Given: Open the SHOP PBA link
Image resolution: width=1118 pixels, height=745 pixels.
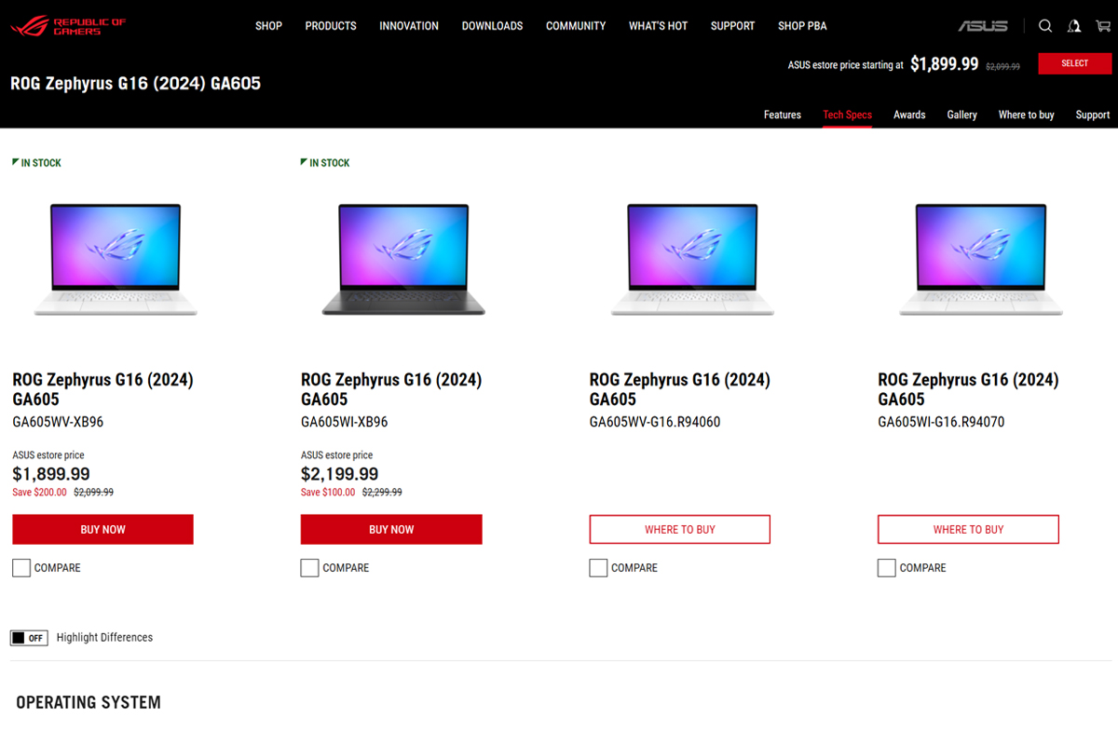Looking at the screenshot, I should pos(802,26).
